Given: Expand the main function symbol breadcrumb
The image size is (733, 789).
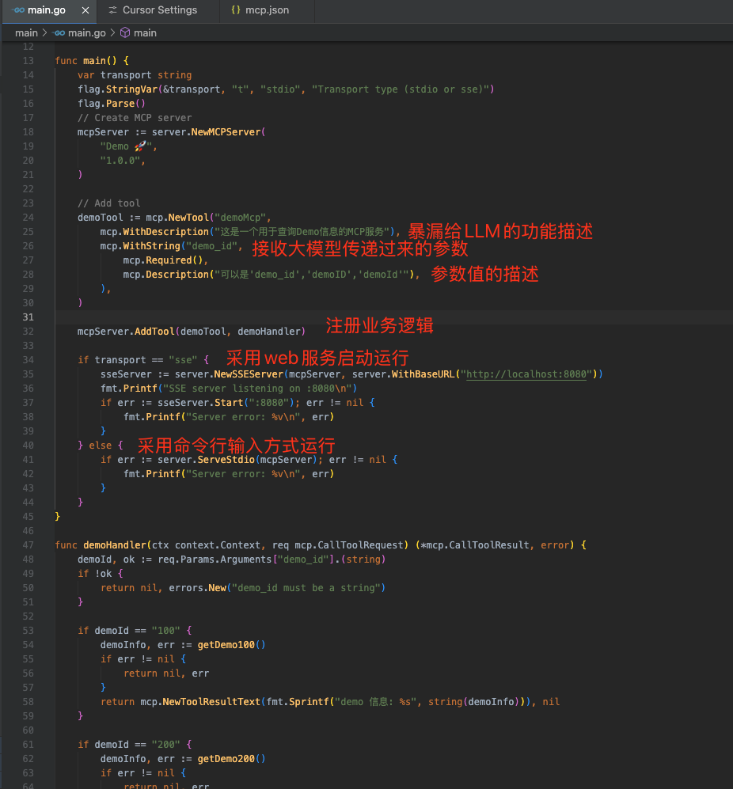Looking at the screenshot, I should pyautogui.click(x=145, y=32).
